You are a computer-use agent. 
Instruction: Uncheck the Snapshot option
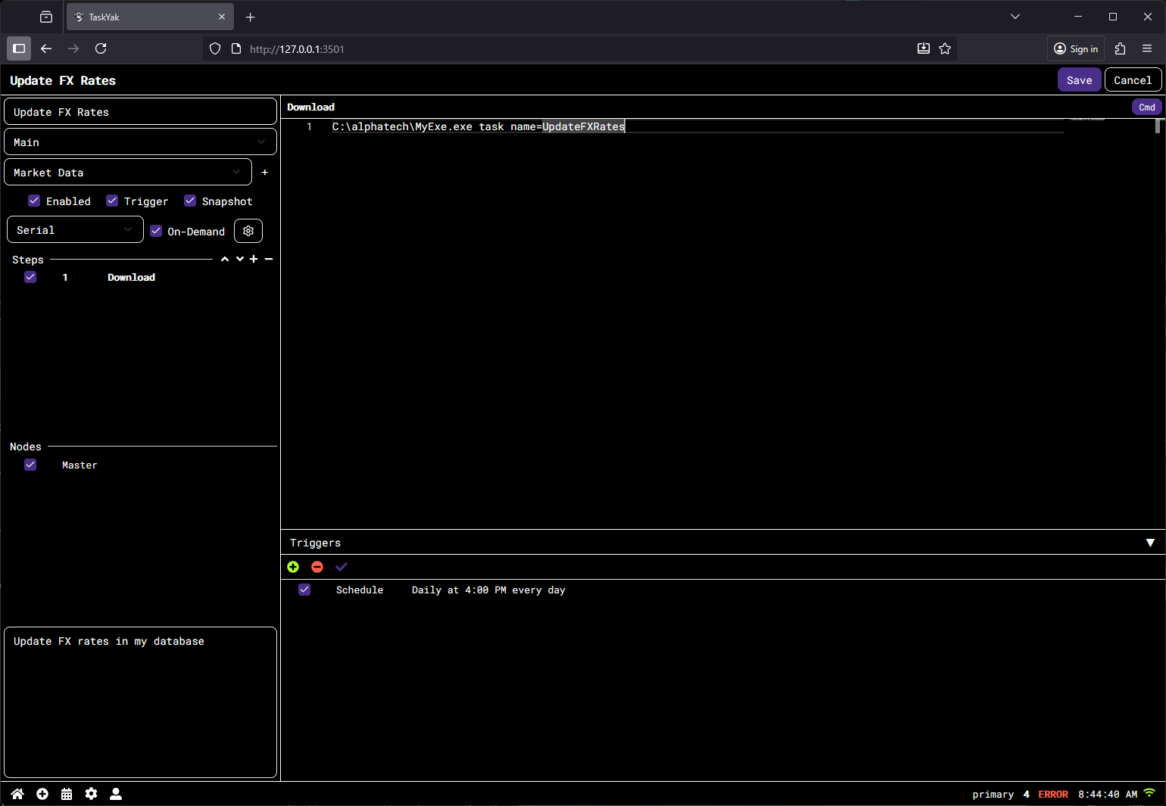(190, 201)
